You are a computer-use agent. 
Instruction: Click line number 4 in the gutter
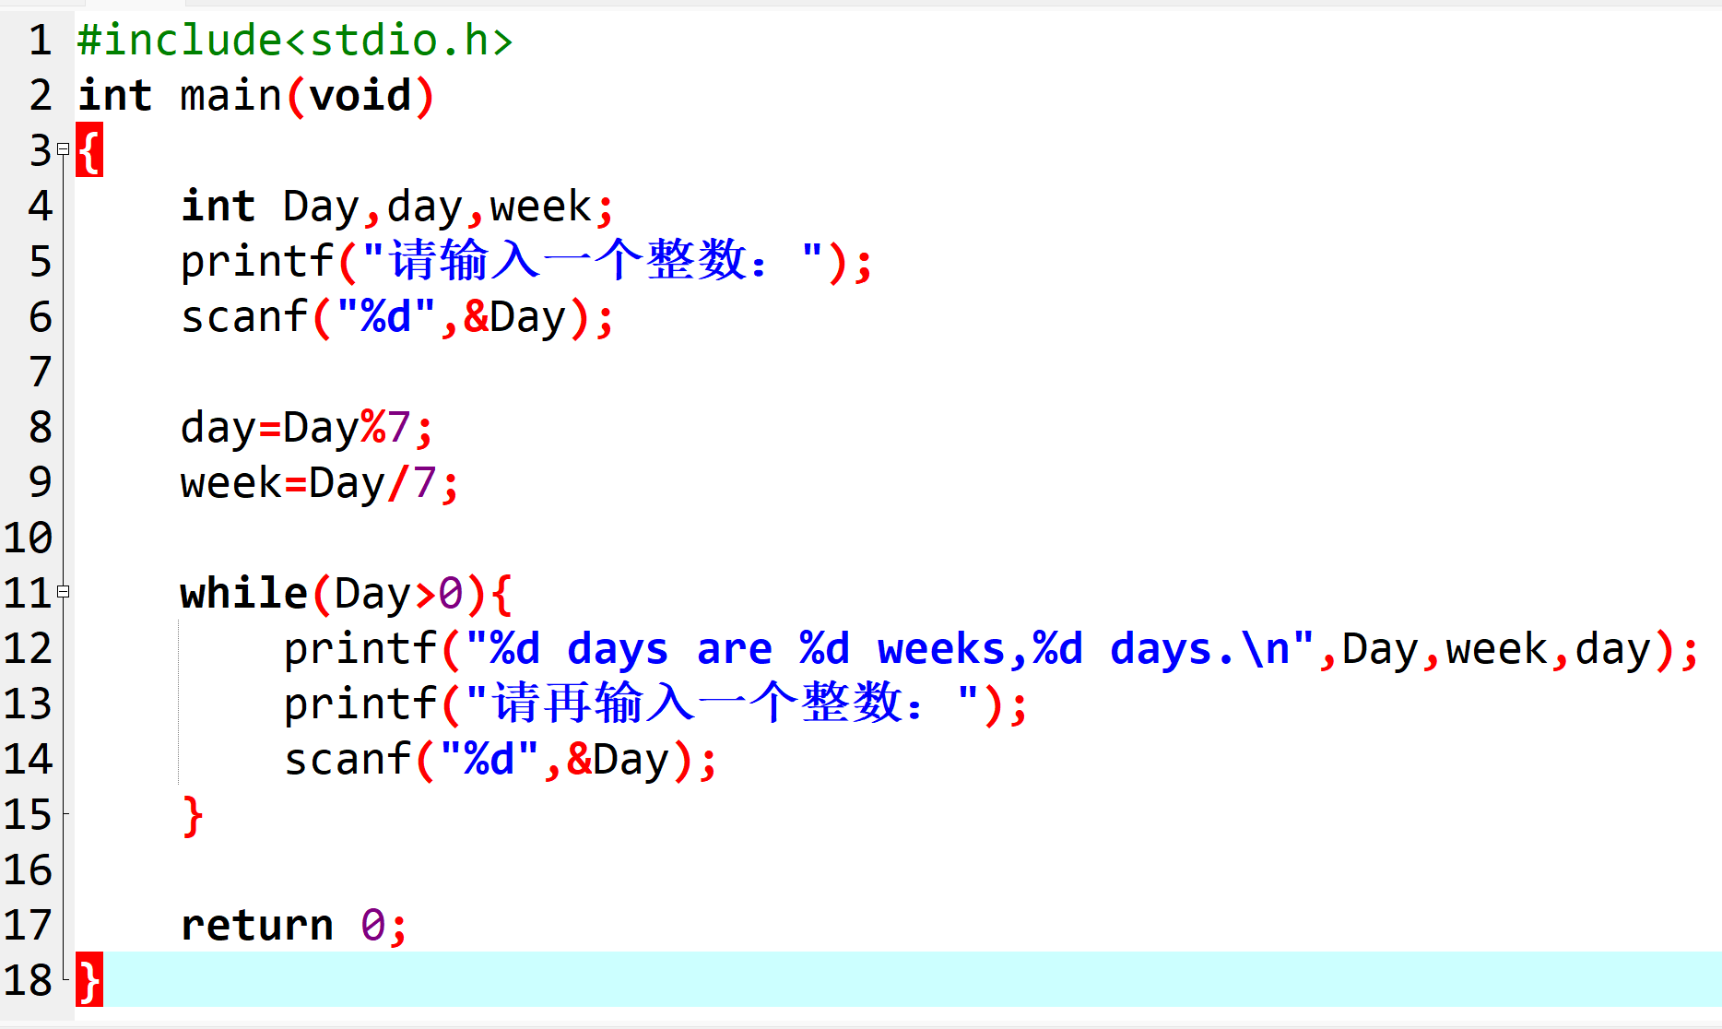pyautogui.click(x=40, y=206)
